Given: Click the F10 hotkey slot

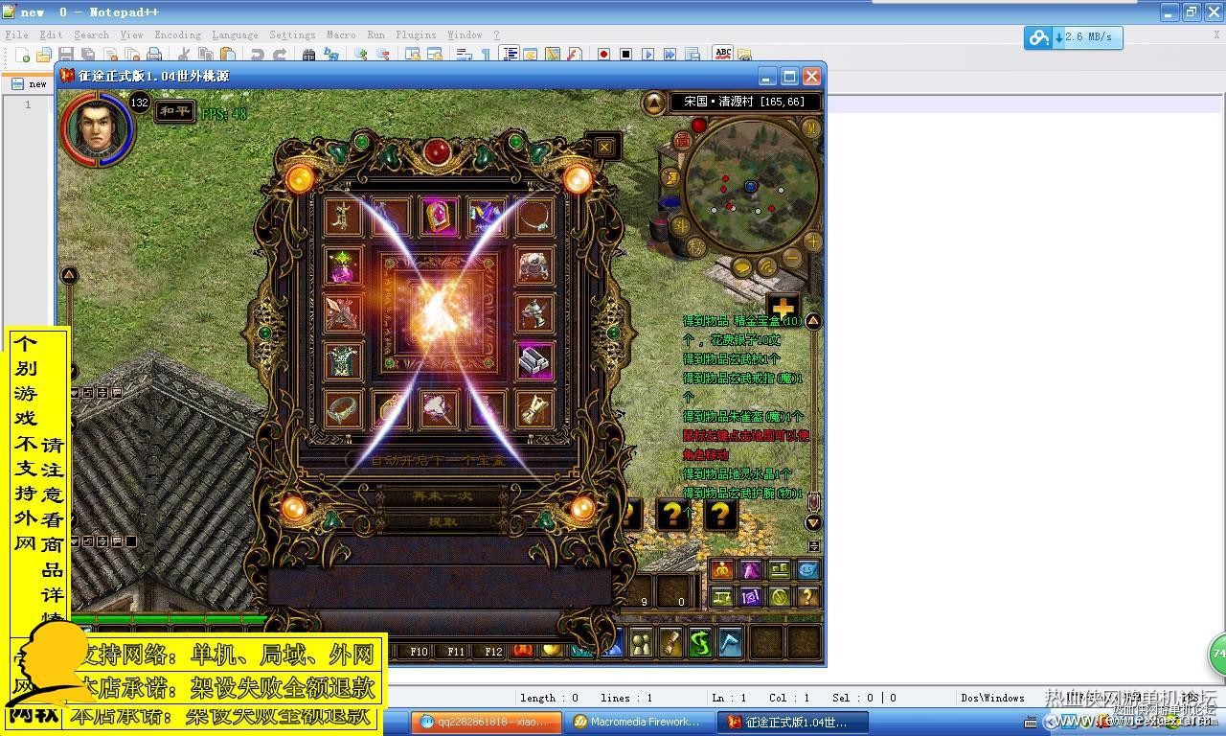Looking at the screenshot, I should click(x=419, y=652).
